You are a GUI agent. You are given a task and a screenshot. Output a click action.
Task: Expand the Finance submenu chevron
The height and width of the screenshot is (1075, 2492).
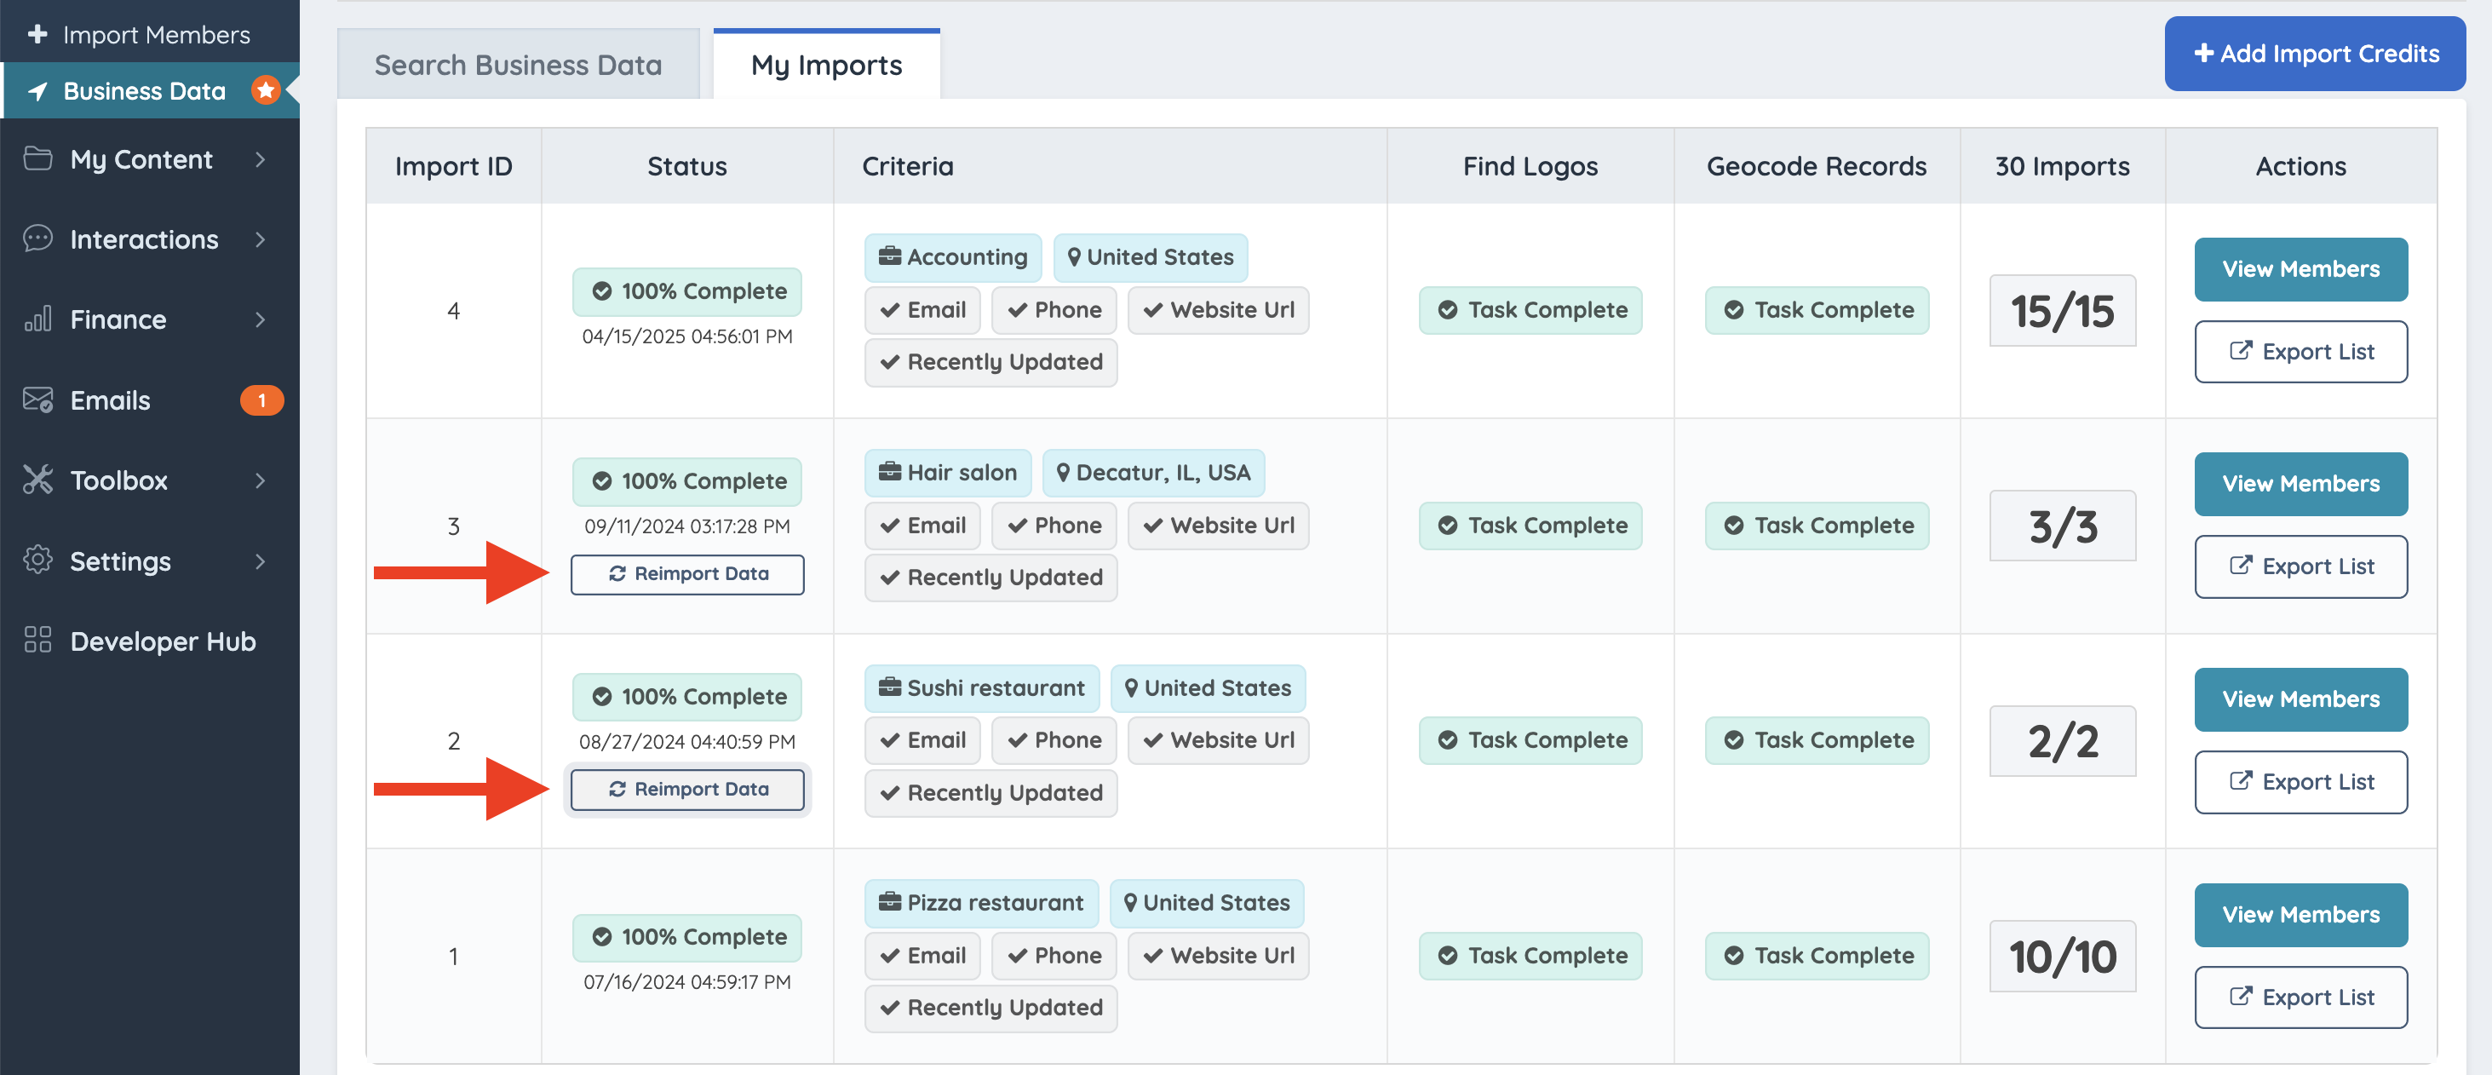pyautogui.click(x=261, y=319)
